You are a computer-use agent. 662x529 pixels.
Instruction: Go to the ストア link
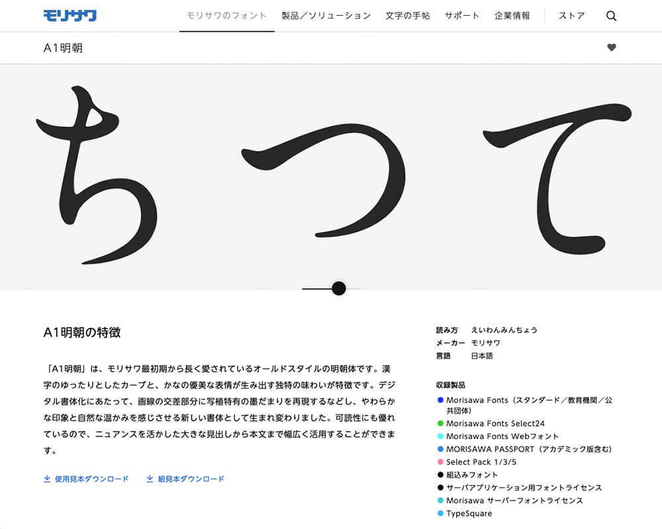(572, 16)
